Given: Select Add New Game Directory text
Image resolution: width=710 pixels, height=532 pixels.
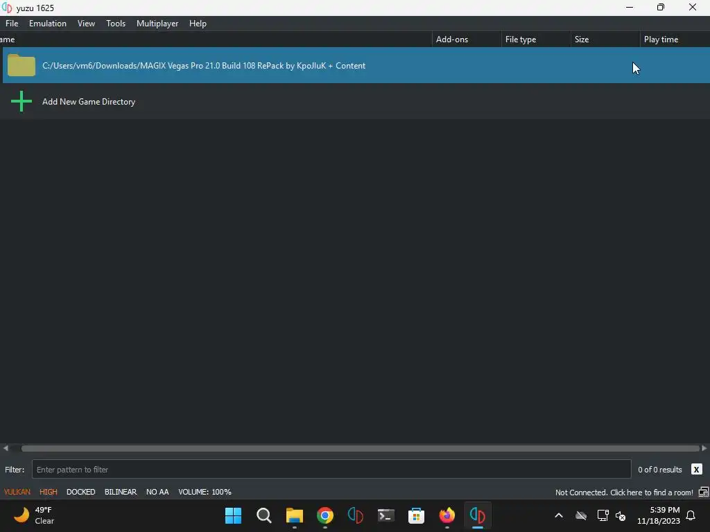Looking at the screenshot, I should (x=89, y=102).
